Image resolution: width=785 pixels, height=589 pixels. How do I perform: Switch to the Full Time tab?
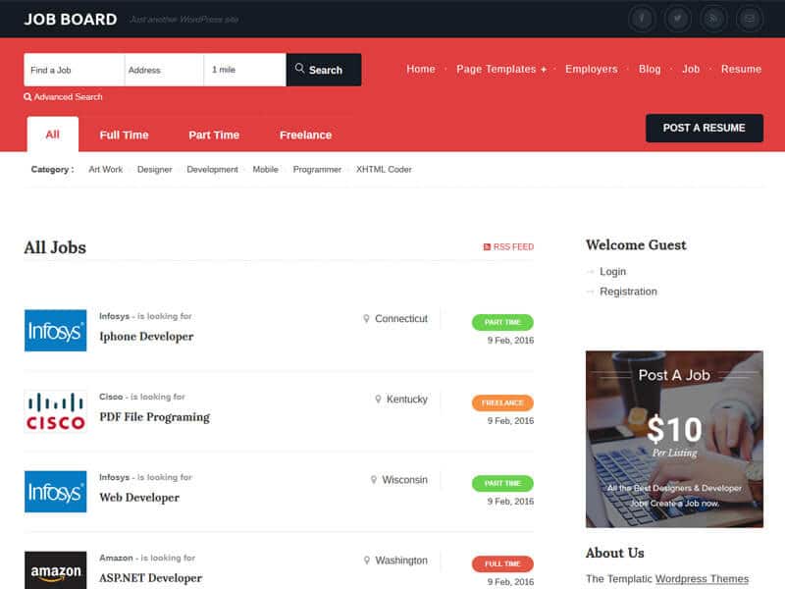tap(124, 134)
